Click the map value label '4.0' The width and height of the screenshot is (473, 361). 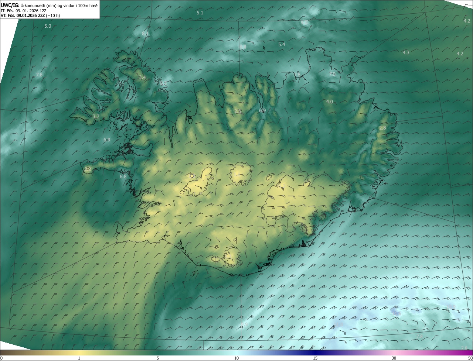(x=329, y=102)
